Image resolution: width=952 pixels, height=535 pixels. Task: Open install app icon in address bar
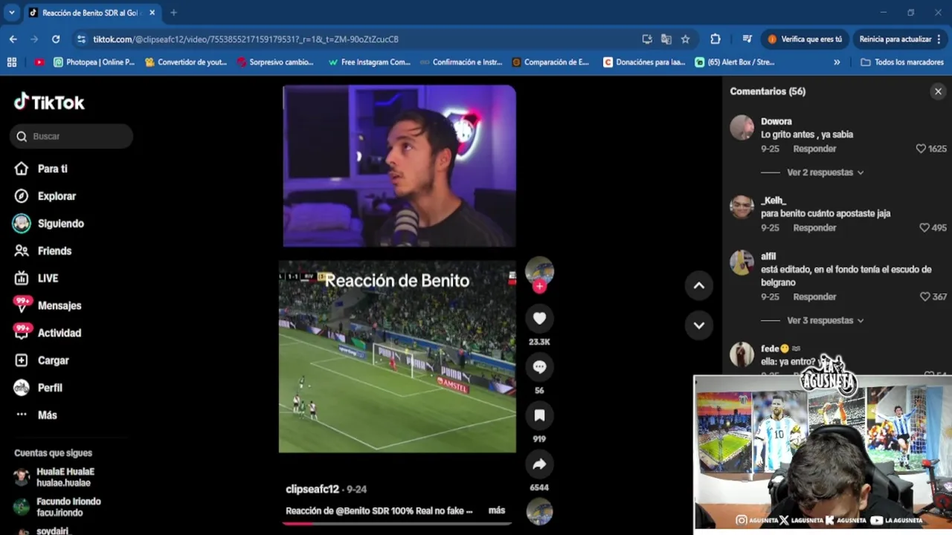point(647,39)
